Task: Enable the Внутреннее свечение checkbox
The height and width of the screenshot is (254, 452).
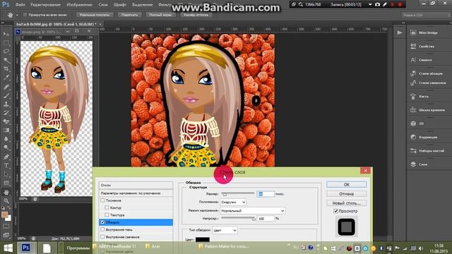Action: click(102, 237)
